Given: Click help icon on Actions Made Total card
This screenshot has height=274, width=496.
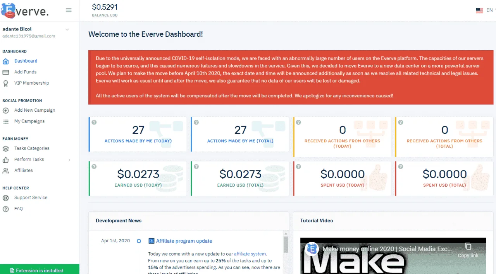Looking at the screenshot, I should click(196, 122).
